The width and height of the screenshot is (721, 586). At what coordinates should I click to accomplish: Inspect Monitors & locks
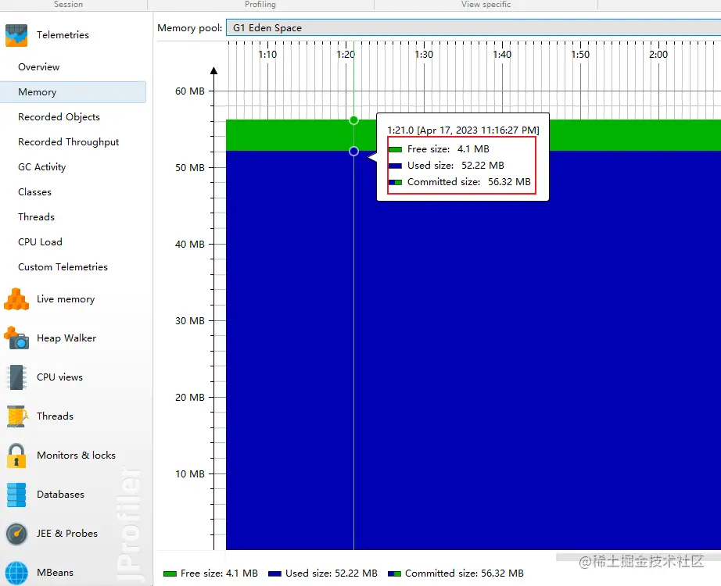(x=74, y=455)
